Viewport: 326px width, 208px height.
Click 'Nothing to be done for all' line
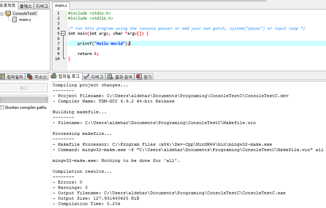[116, 160]
